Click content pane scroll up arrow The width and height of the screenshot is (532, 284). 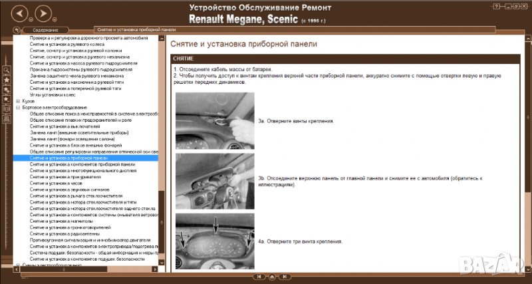click(x=527, y=39)
